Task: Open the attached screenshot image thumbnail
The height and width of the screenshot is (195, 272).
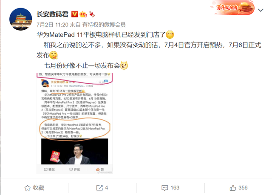Action: point(75,123)
